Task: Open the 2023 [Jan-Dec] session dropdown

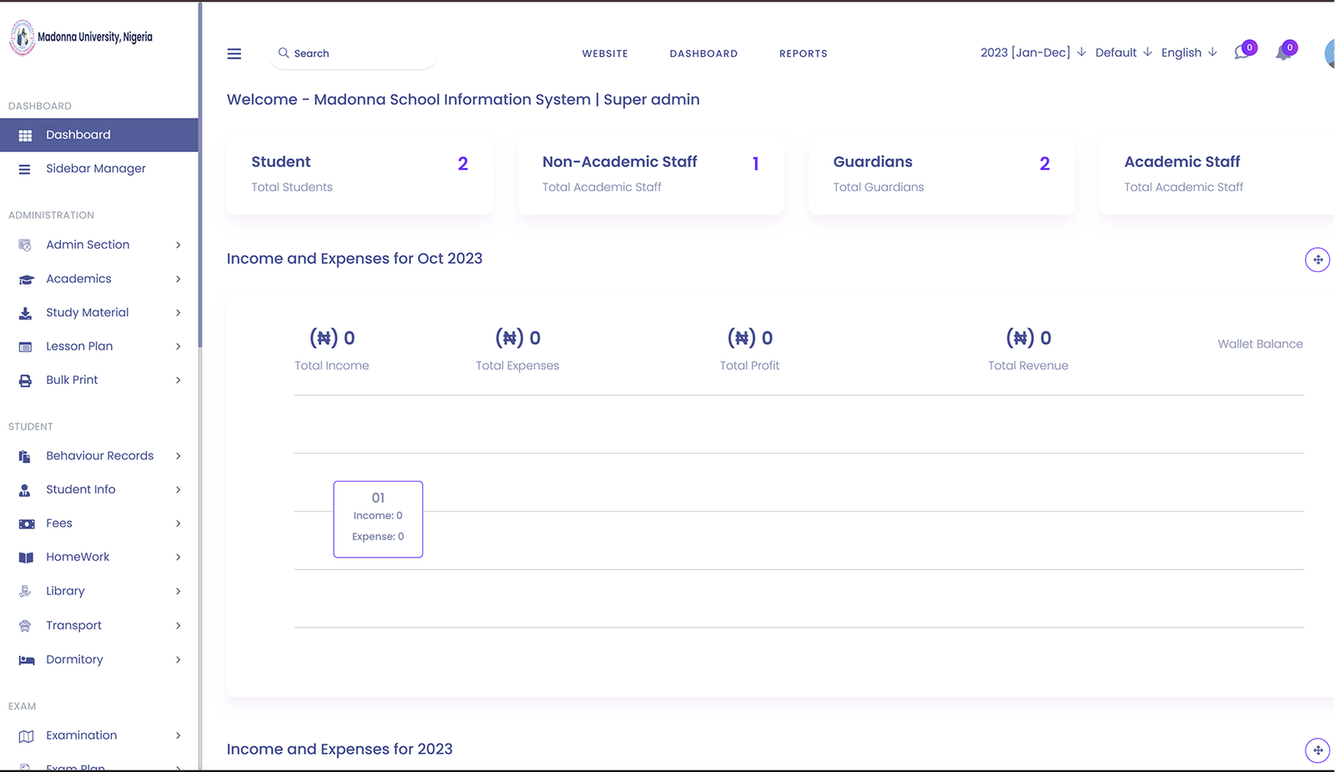Action: click(1025, 53)
